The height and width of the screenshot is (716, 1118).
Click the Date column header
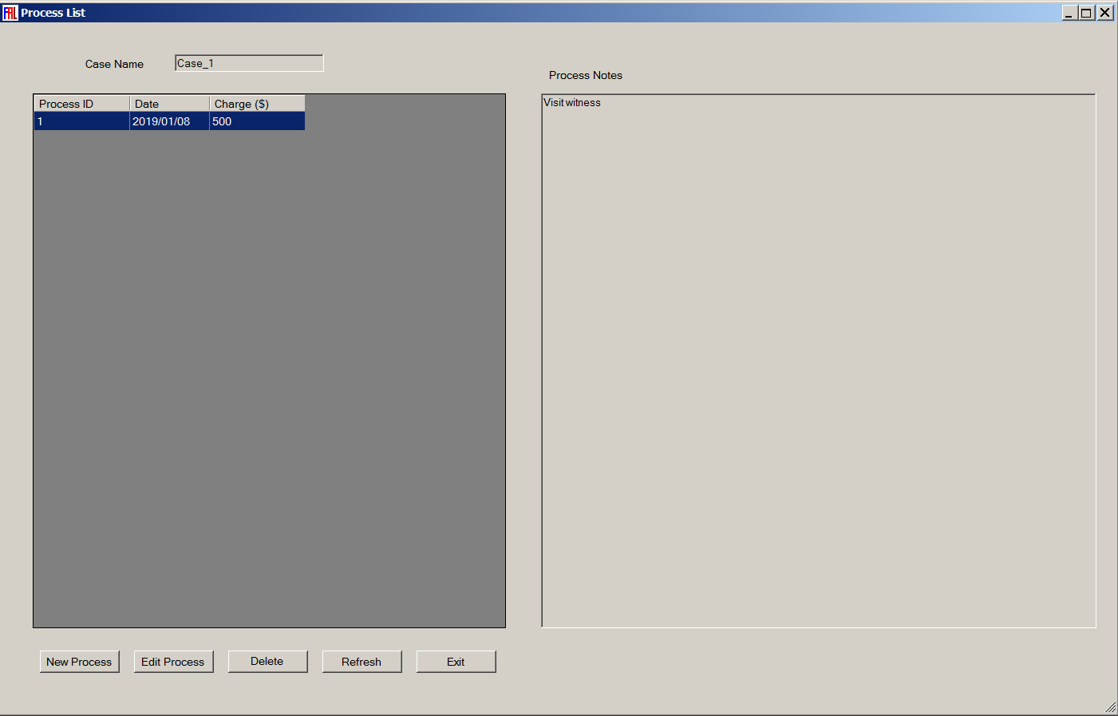pyautogui.click(x=169, y=104)
